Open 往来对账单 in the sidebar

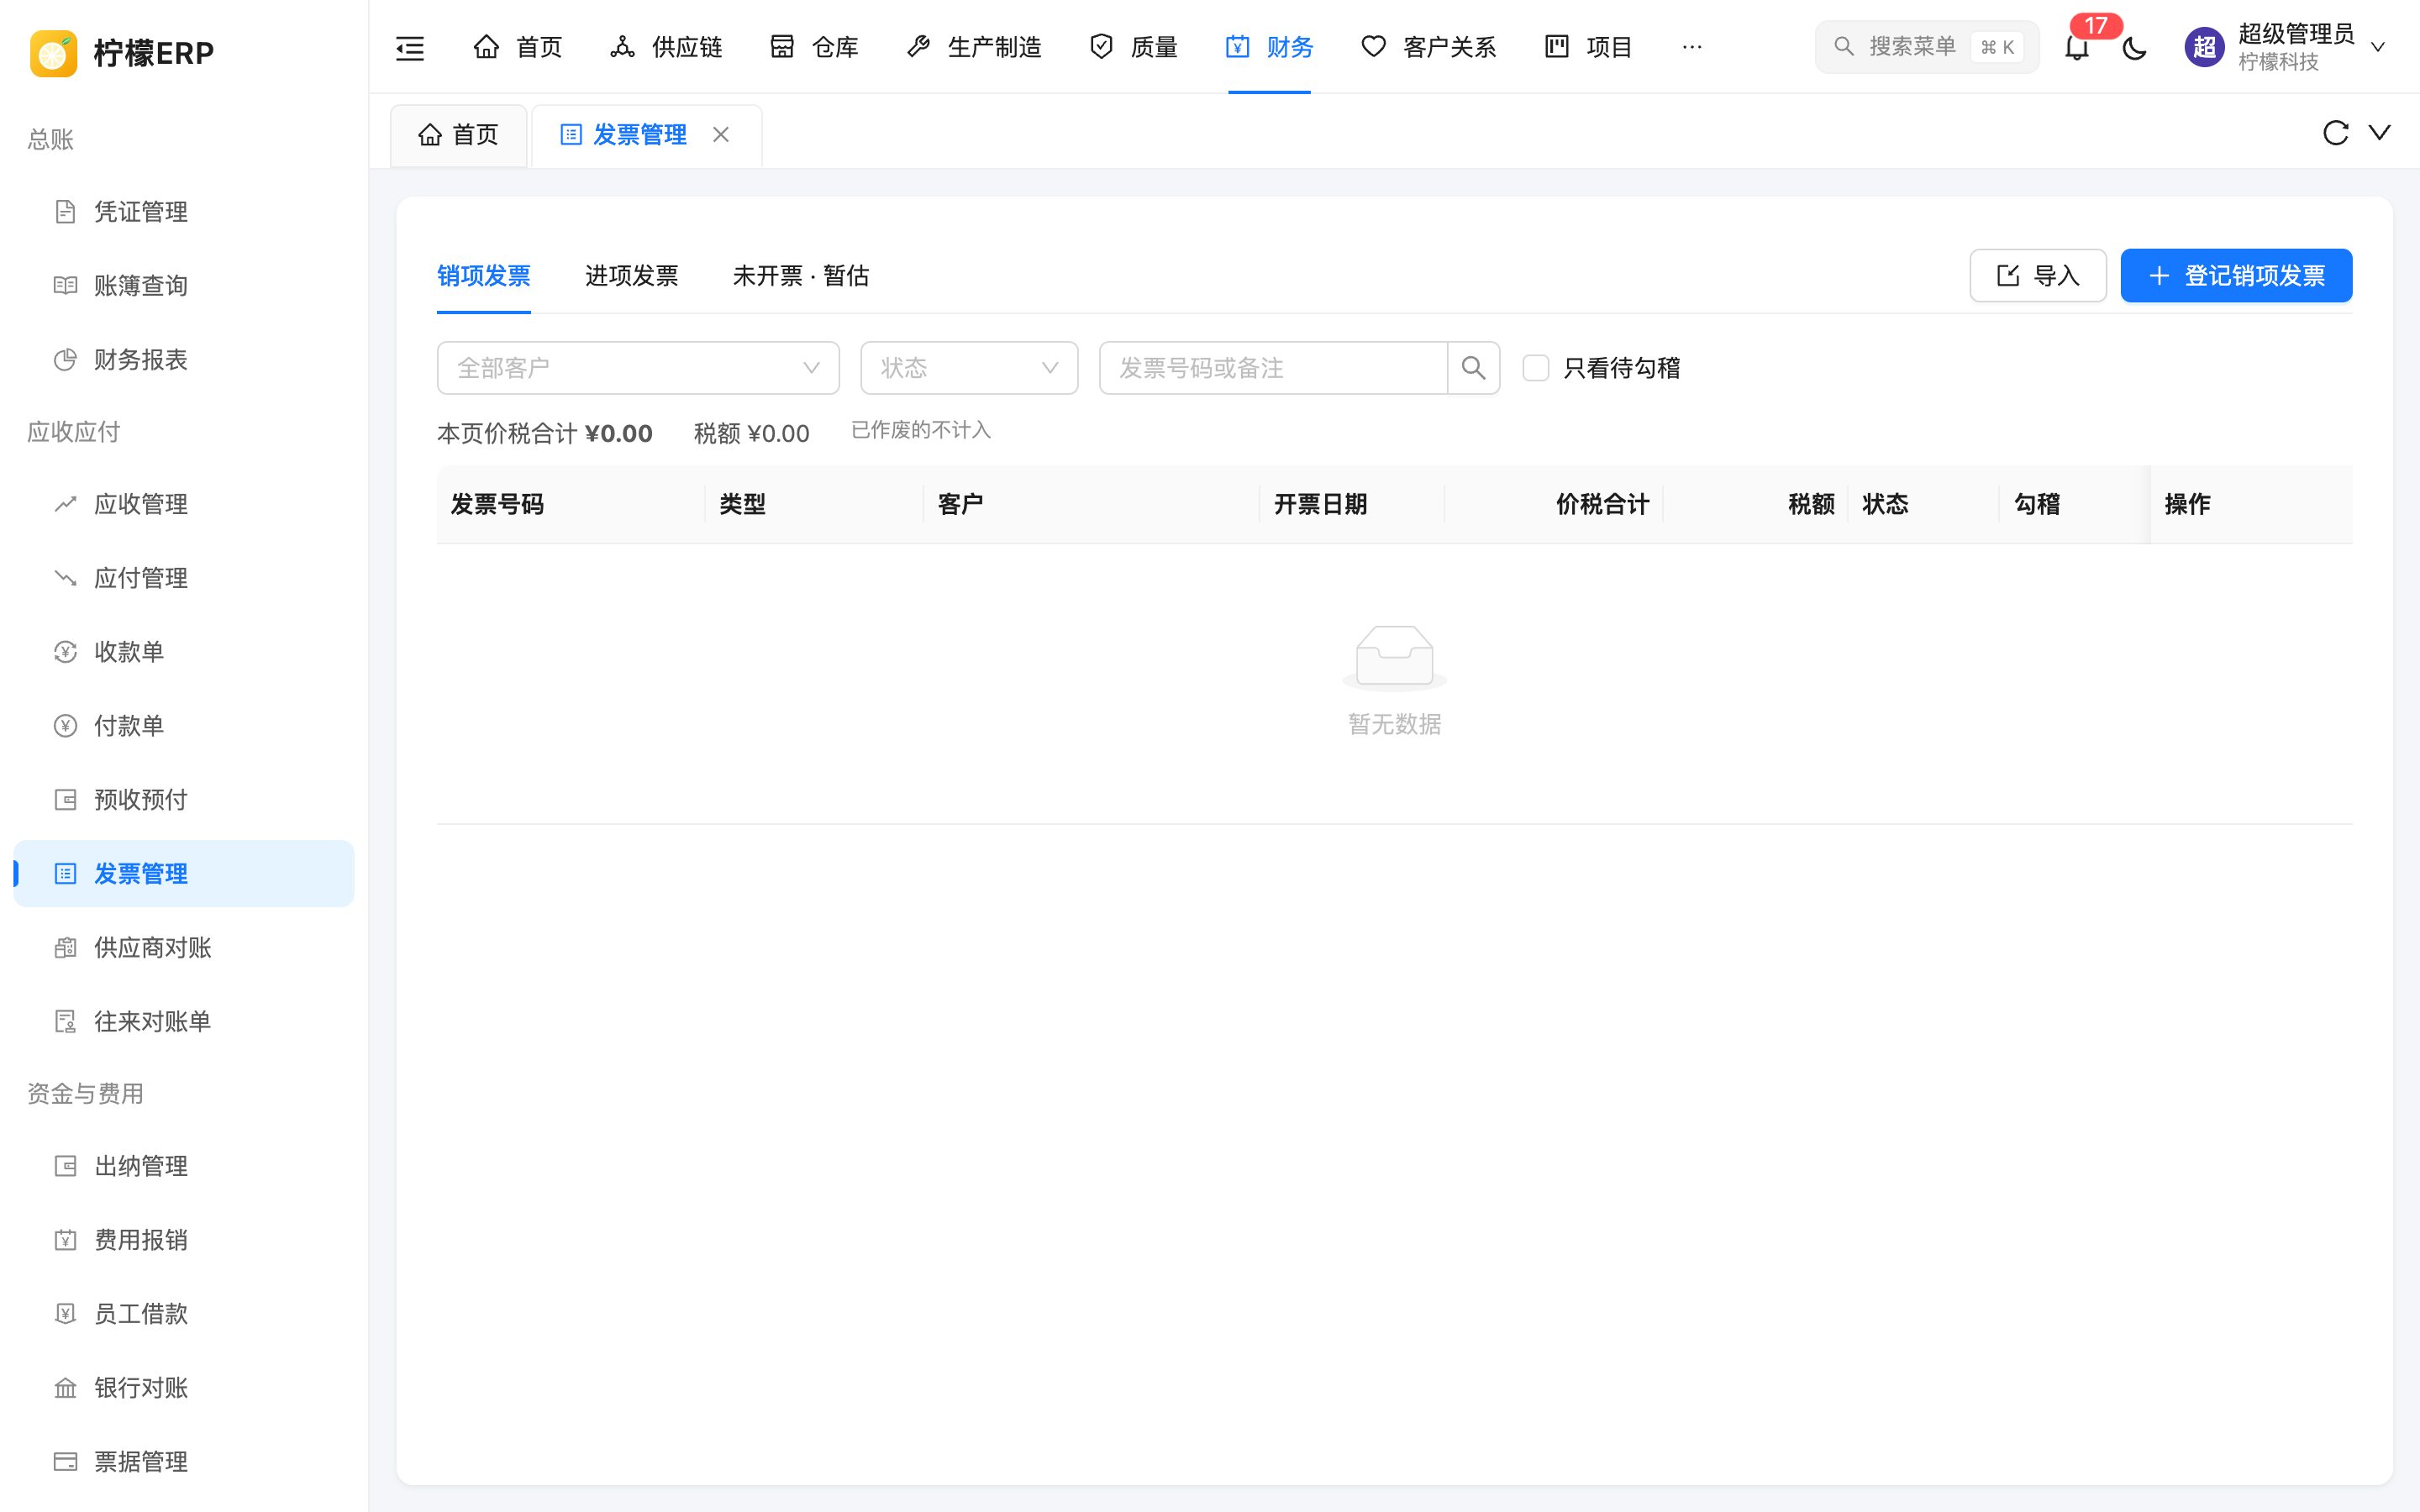click(184, 1022)
